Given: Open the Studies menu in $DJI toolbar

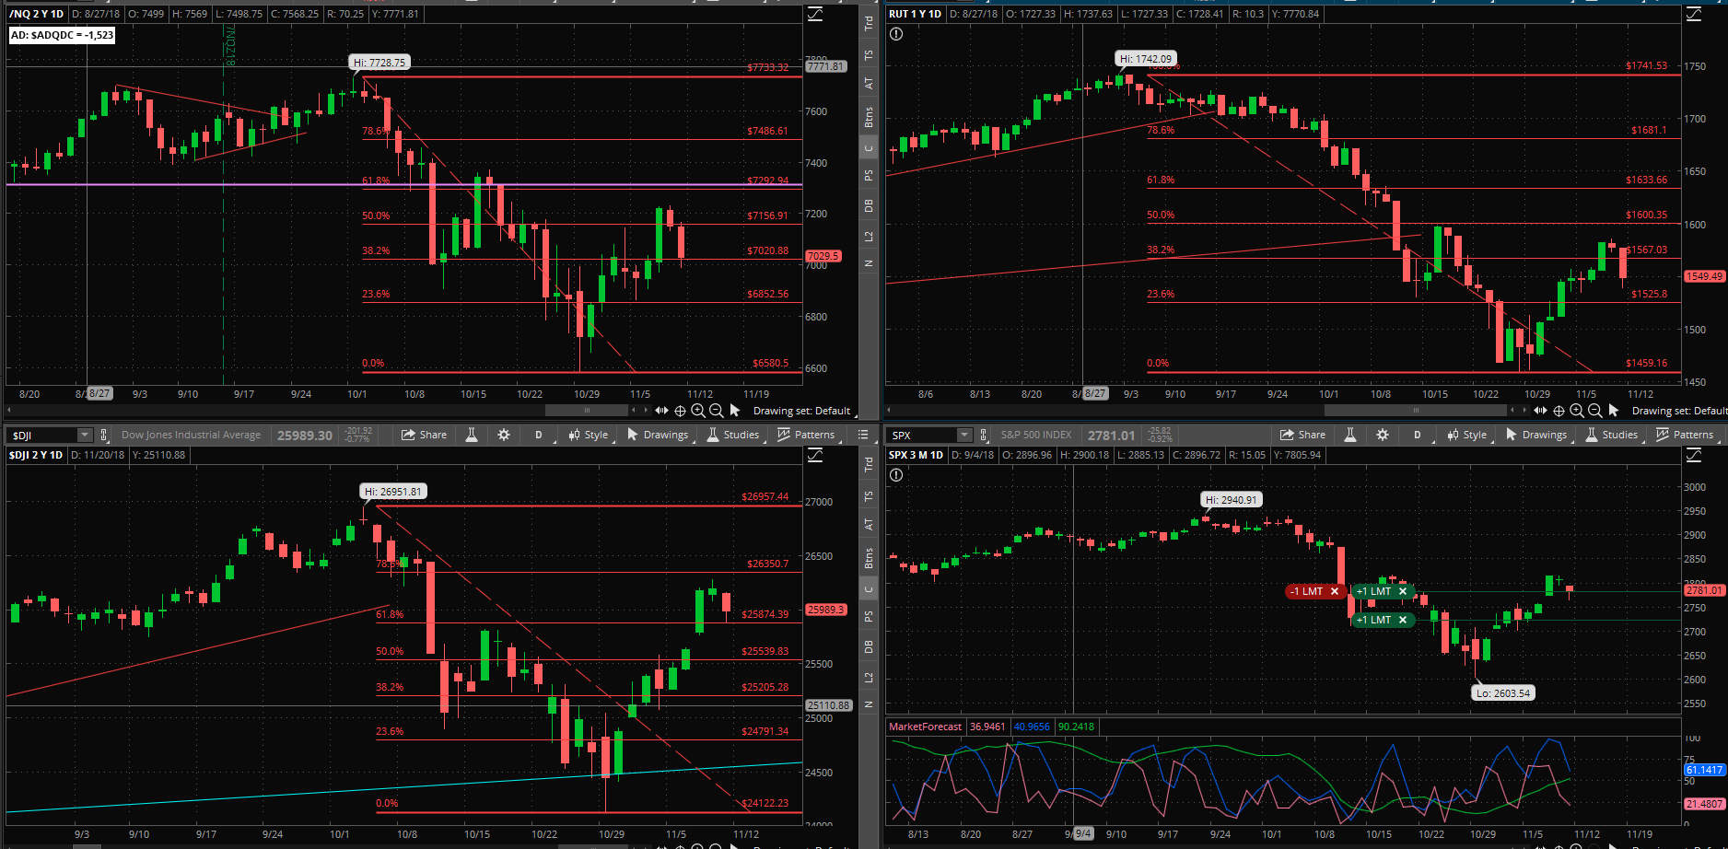Looking at the screenshot, I should click(733, 435).
